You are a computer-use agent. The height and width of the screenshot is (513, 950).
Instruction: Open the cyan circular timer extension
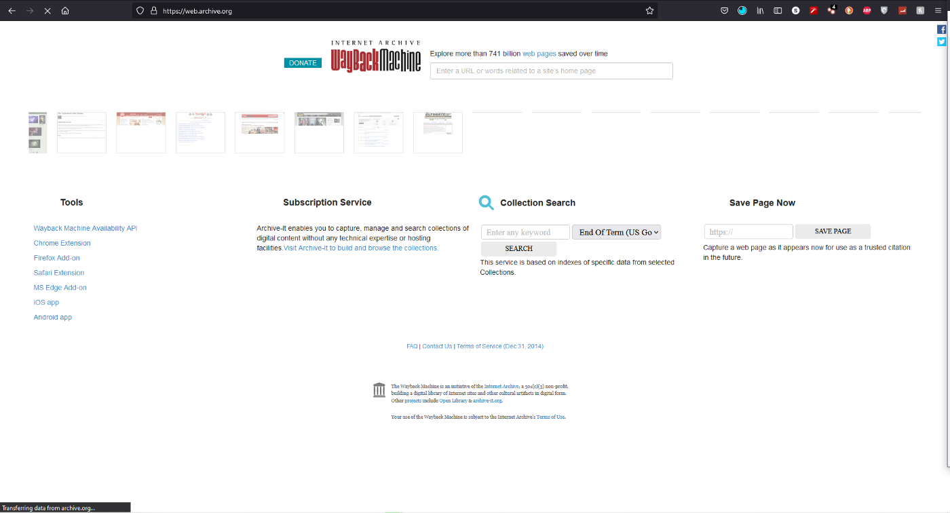click(742, 11)
